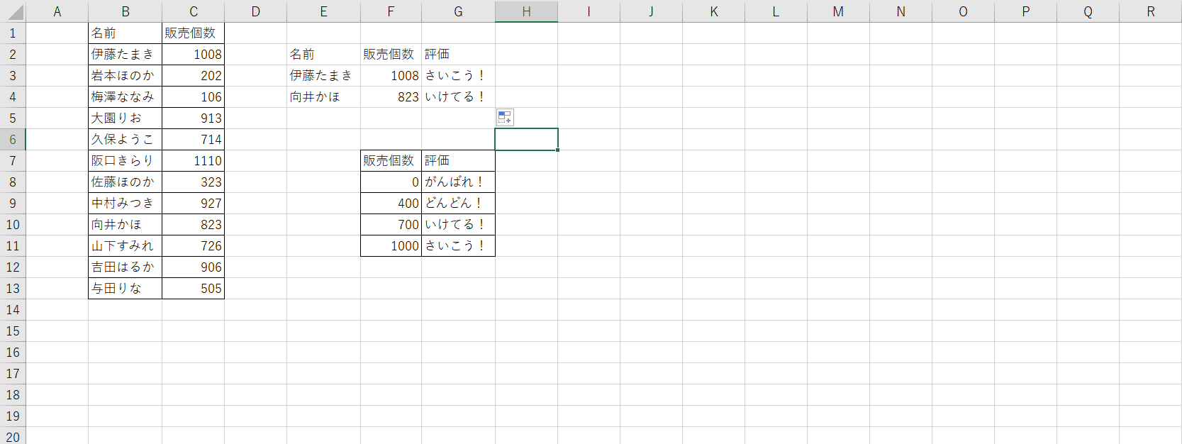The height and width of the screenshot is (444, 1182).
Task: Click the sales value 202
Action: [x=194, y=76]
